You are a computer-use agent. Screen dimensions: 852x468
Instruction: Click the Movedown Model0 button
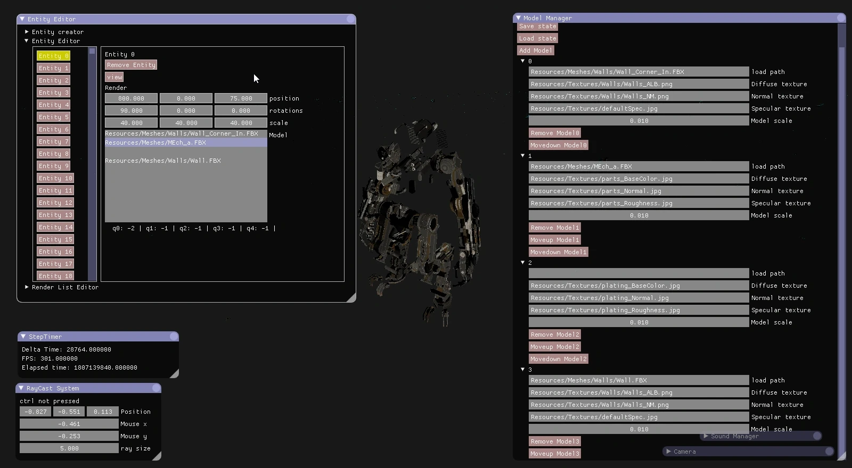pos(558,145)
